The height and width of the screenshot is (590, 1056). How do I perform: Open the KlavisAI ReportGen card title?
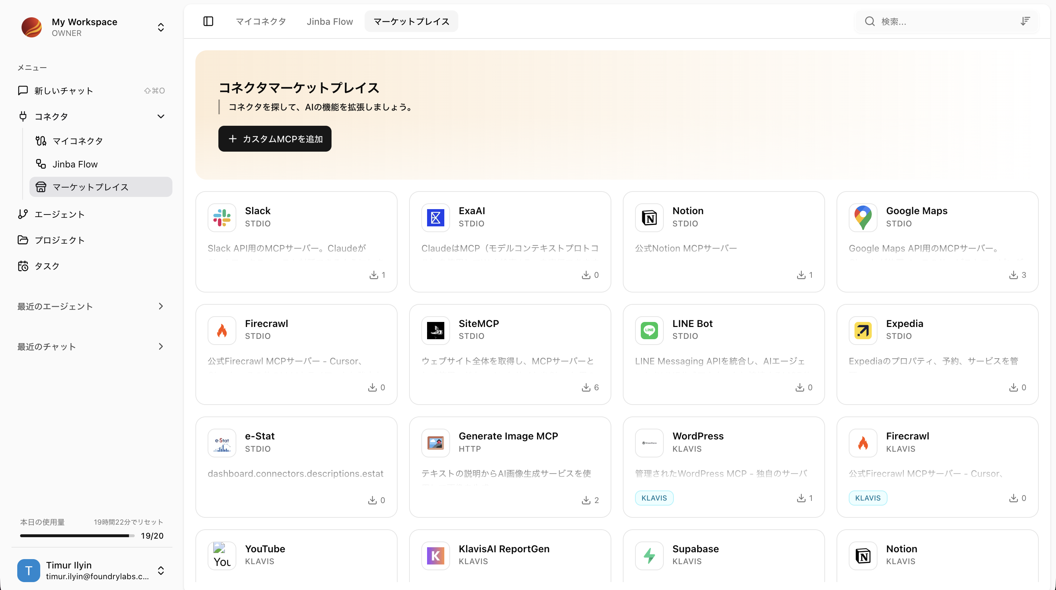point(504,549)
